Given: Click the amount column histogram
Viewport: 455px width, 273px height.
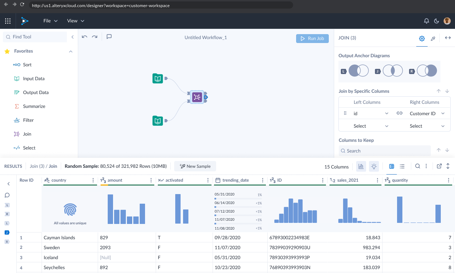Looking at the screenshot, I should (x=126, y=209).
